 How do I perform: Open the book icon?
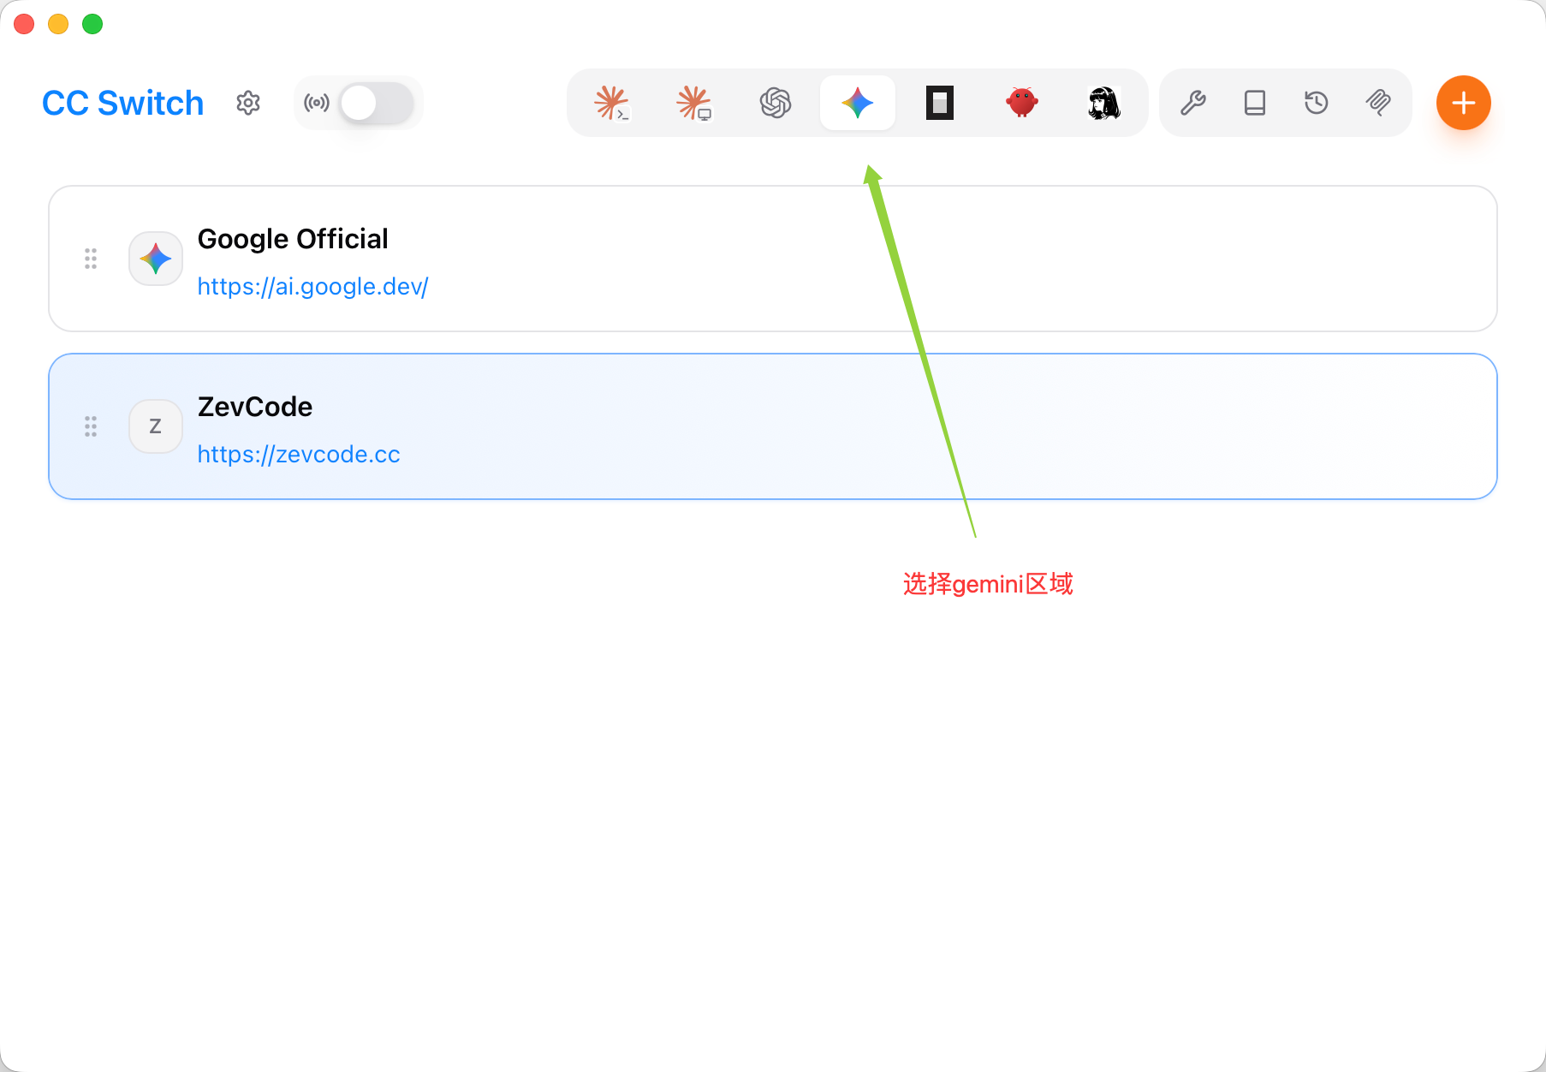pyautogui.click(x=1255, y=103)
